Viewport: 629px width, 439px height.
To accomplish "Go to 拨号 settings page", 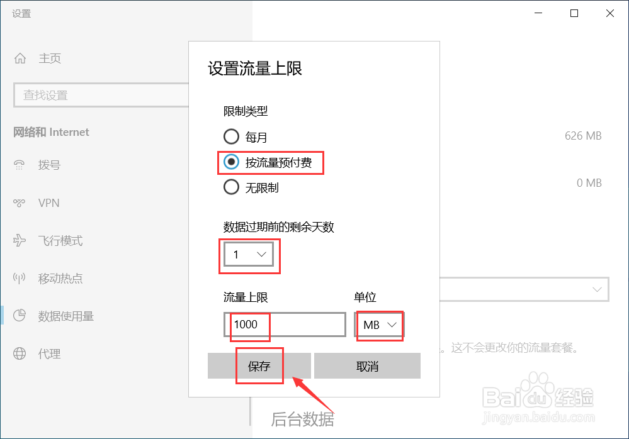I will 49,165.
